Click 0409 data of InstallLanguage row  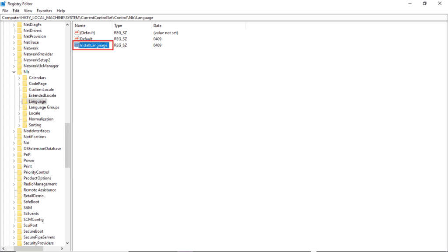tap(157, 45)
